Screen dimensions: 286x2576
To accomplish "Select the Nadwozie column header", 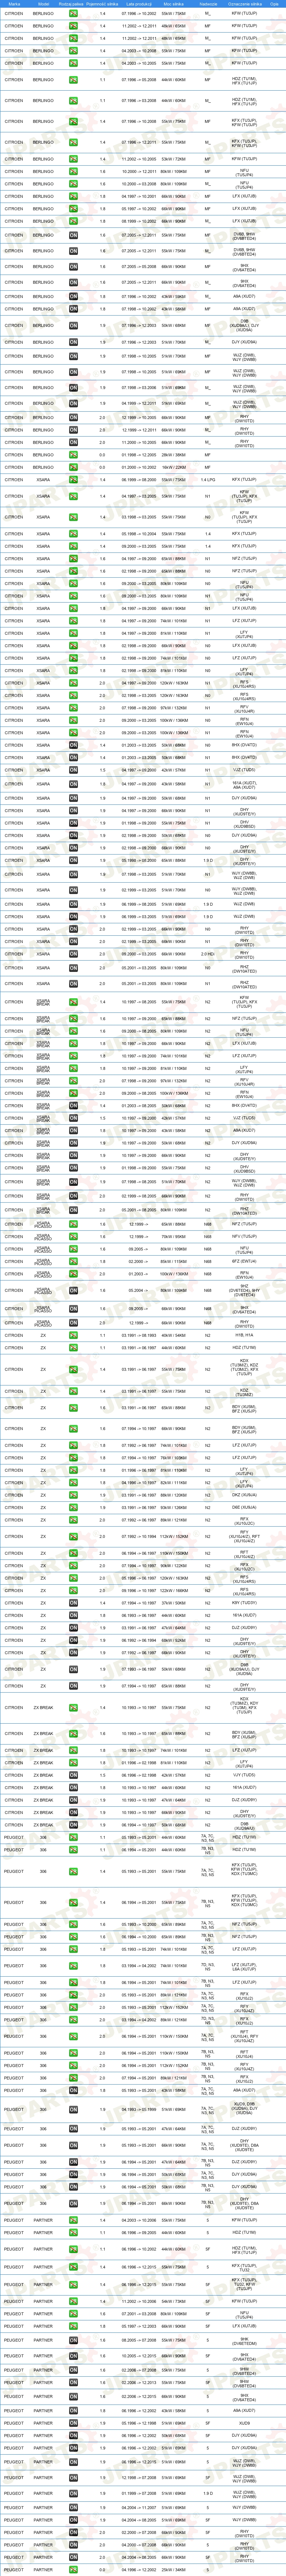I will (x=208, y=4).
